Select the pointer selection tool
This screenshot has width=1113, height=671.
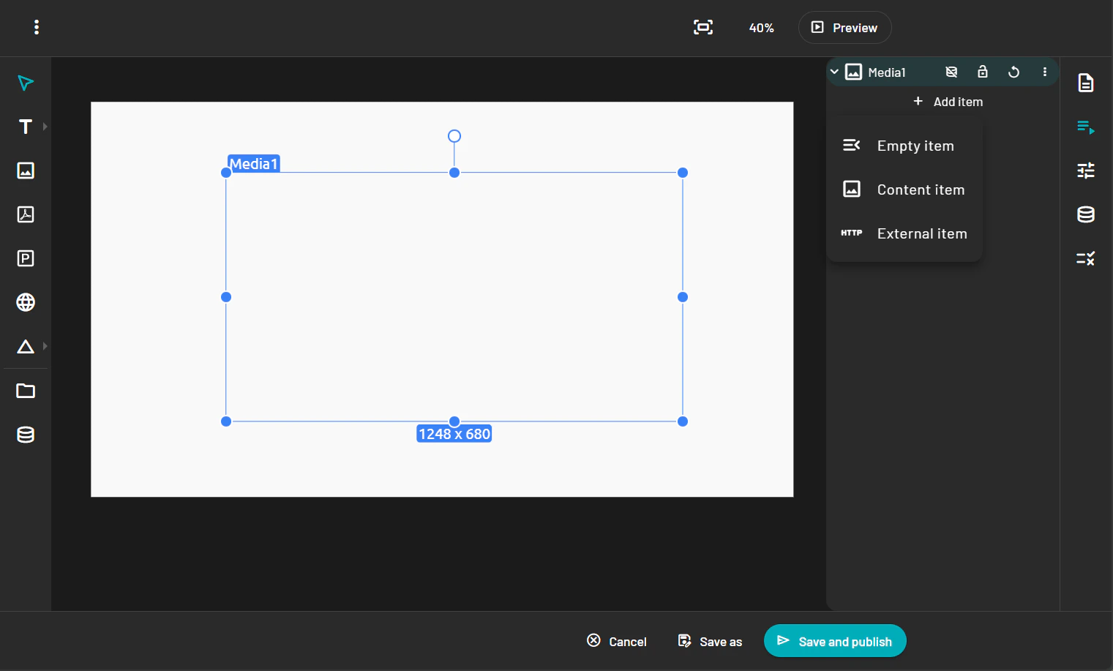[x=26, y=83]
